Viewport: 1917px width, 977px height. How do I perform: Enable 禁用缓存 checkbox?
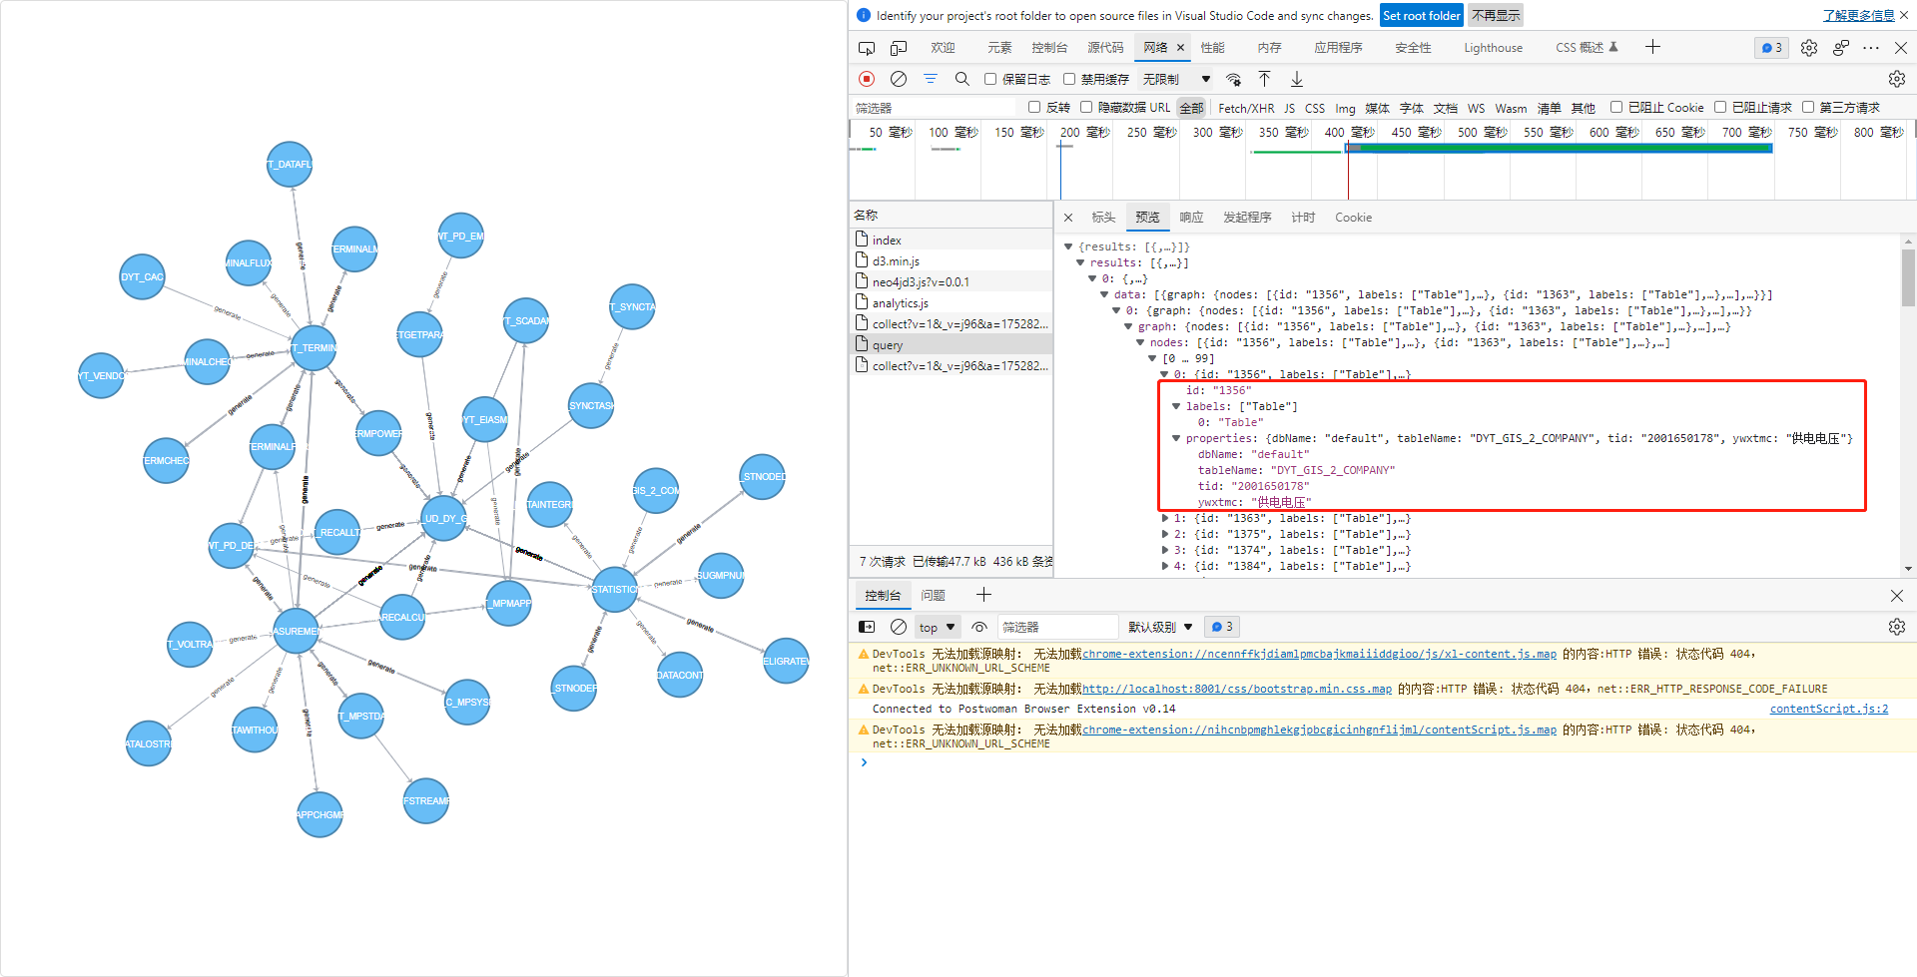coord(1069,79)
